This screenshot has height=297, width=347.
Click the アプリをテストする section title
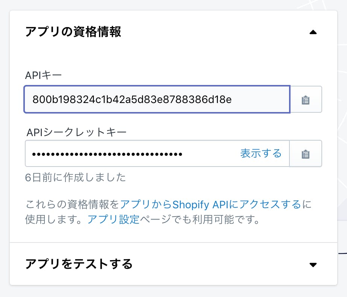coord(79,264)
